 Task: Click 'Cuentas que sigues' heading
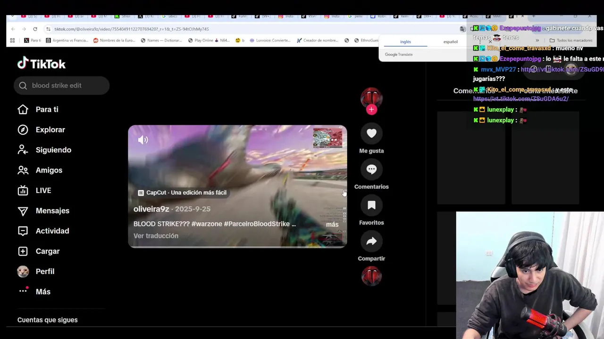point(47,320)
